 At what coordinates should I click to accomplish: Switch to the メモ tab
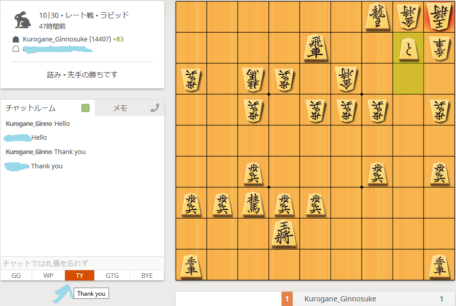pyautogui.click(x=120, y=108)
